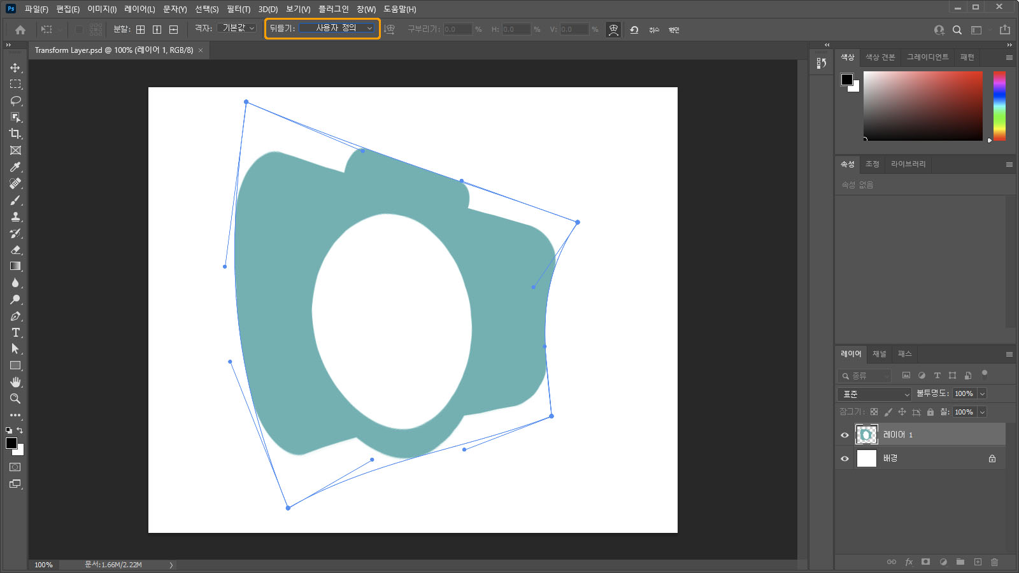Select the Brush tool
This screenshot has width=1019, height=573.
pyautogui.click(x=15, y=200)
